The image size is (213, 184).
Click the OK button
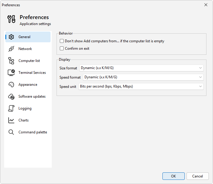(173, 176)
